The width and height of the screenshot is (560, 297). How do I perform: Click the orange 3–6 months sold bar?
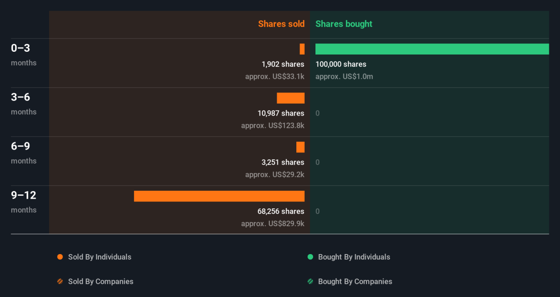pos(290,98)
